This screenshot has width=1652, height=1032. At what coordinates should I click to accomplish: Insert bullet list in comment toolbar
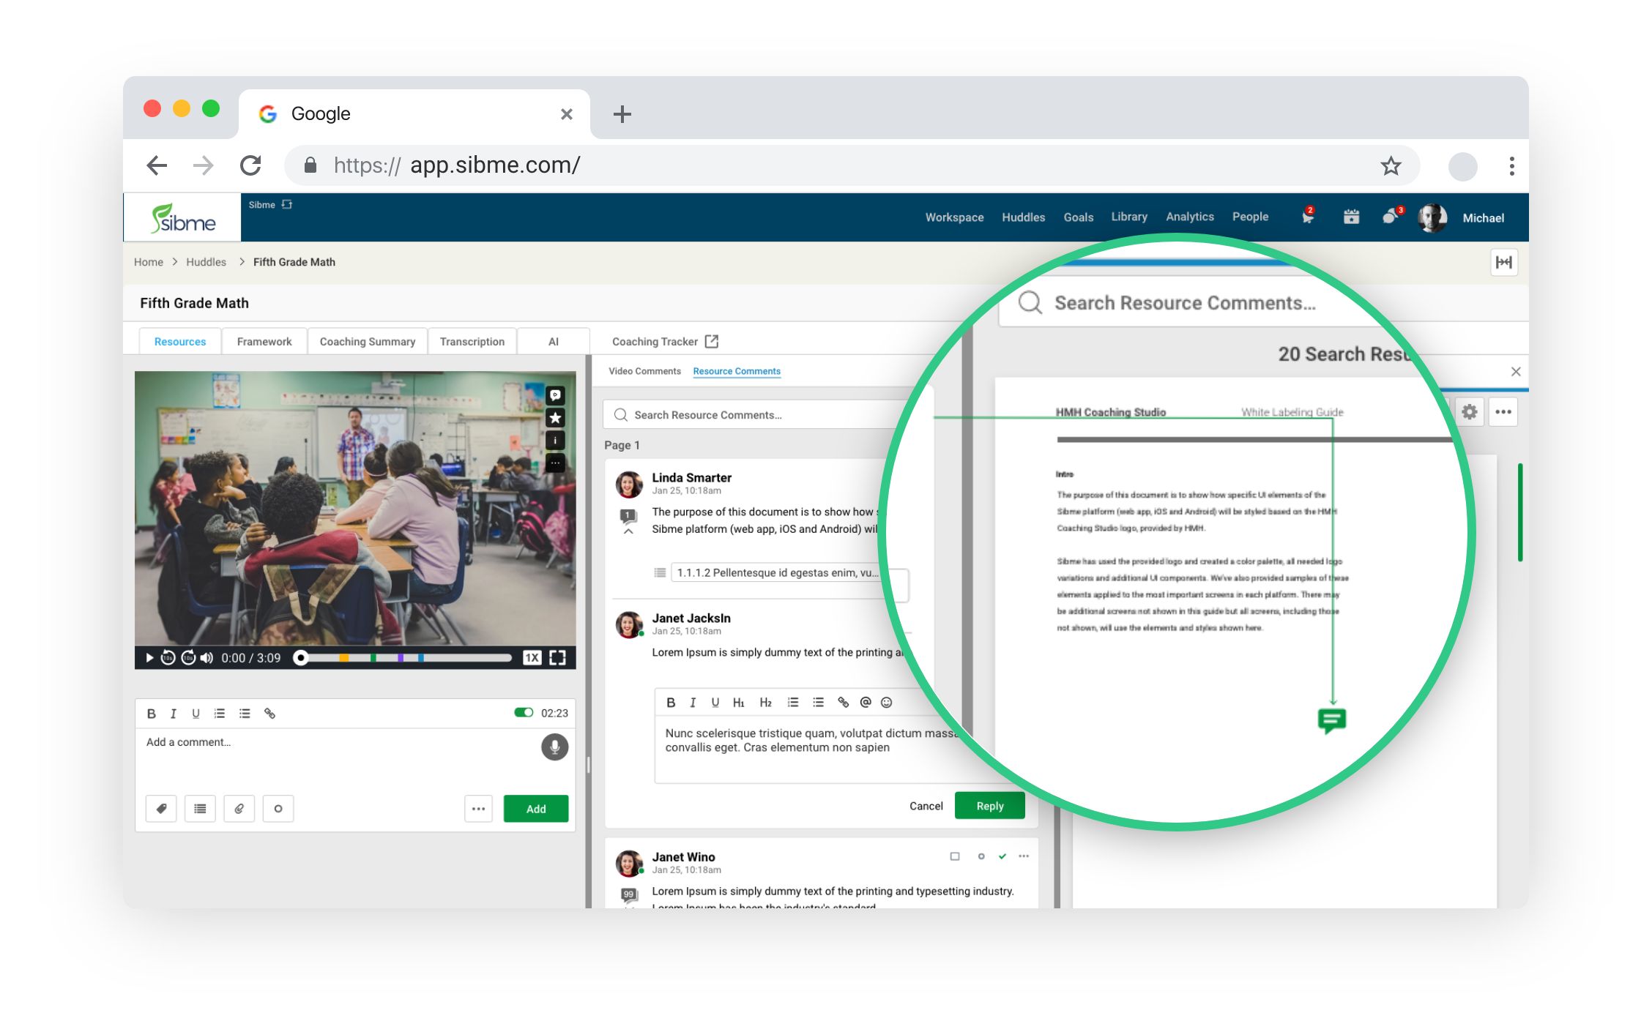[x=245, y=713]
